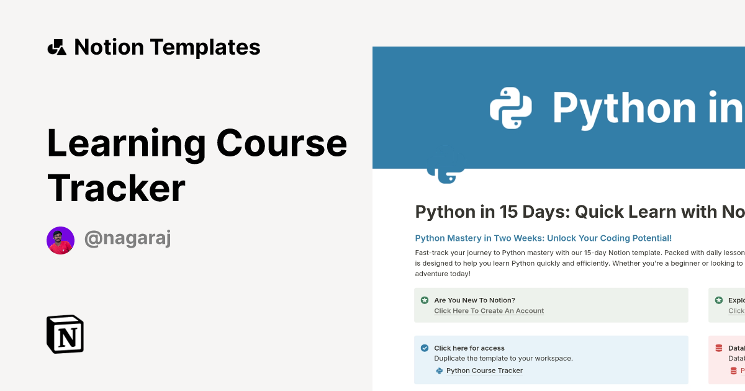Click the green star icon in Explore callout
Image resolution: width=745 pixels, height=391 pixels.
[718, 300]
